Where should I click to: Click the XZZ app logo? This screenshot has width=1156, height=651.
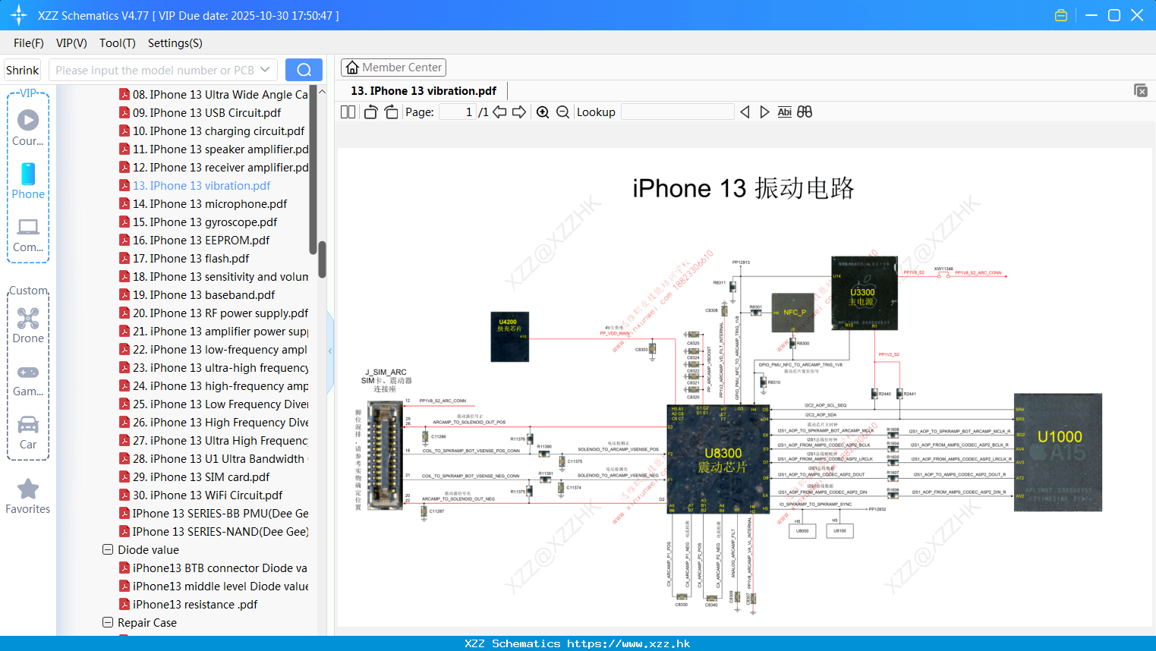(x=18, y=15)
